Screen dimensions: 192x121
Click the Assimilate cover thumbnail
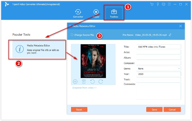click(93, 61)
